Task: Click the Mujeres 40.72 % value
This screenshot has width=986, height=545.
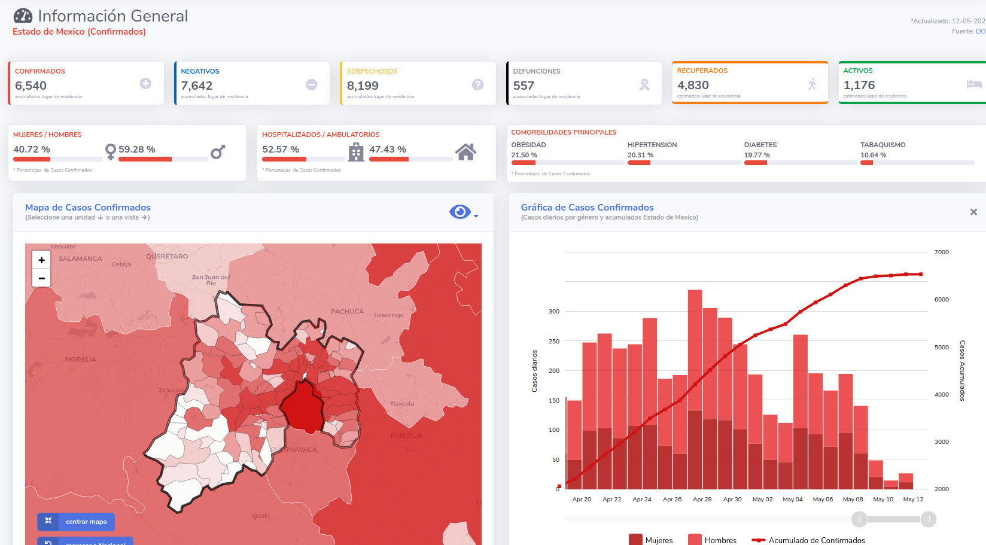Action: coord(32,150)
